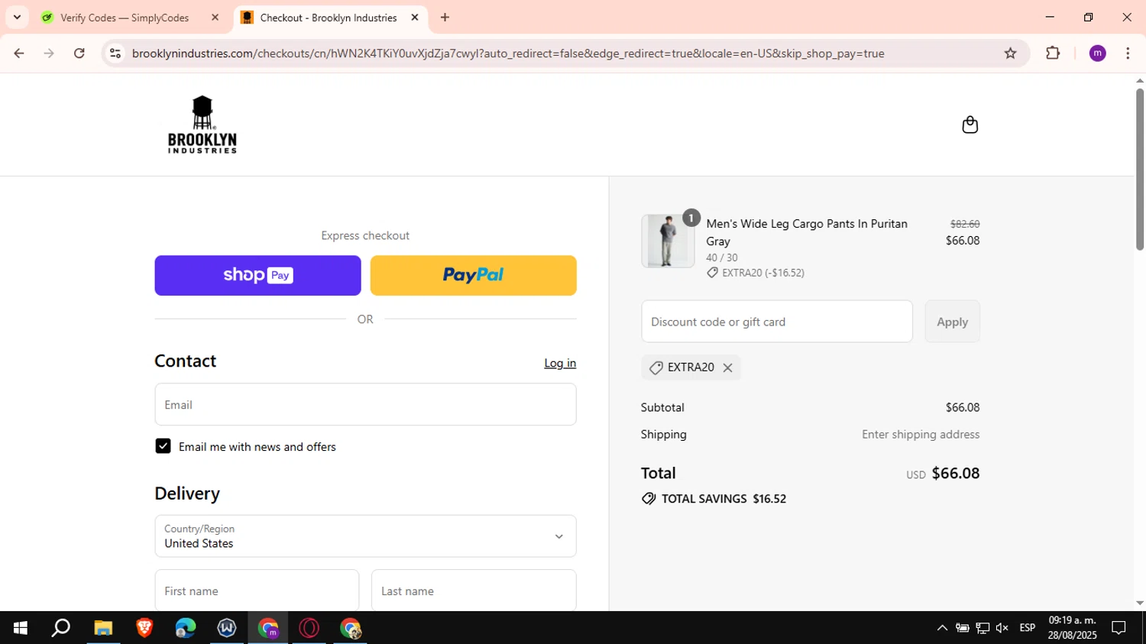This screenshot has width=1146, height=644.
Task: Open the Country/Region dropdown
Action: click(x=365, y=536)
